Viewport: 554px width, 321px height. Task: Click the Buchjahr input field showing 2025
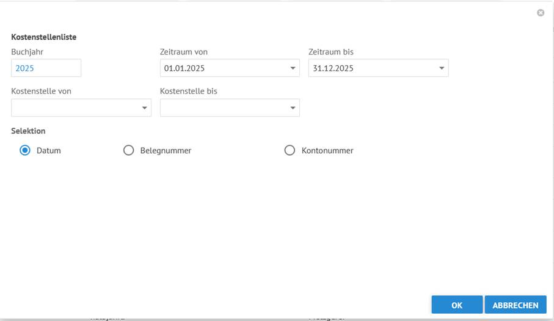point(46,68)
